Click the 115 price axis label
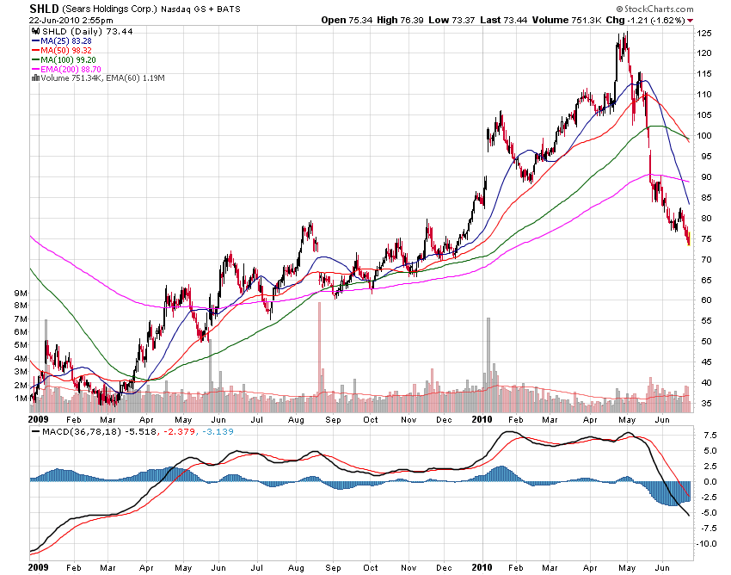Viewport: 731px width, 575px height. (704, 74)
